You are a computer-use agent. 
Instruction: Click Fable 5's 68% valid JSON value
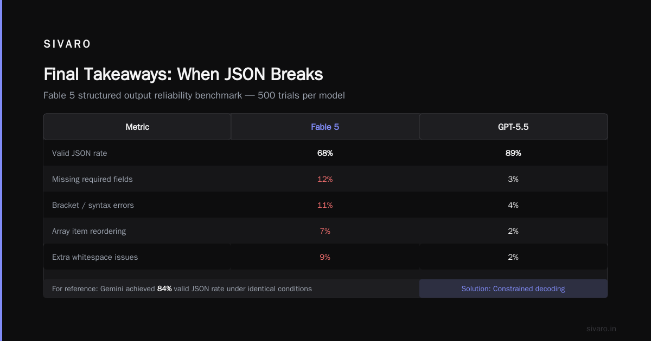325,153
